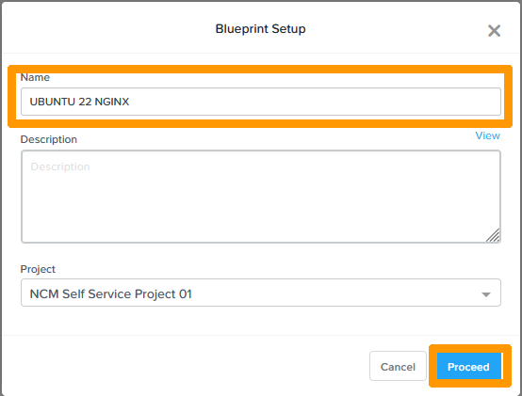Click inside the Description text area
522x396 pixels.
pos(261,197)
